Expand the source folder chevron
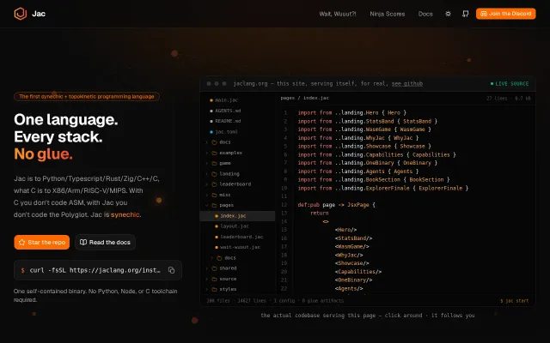The width and height of the screenshot is (550, 343). (x=206, y=279)
